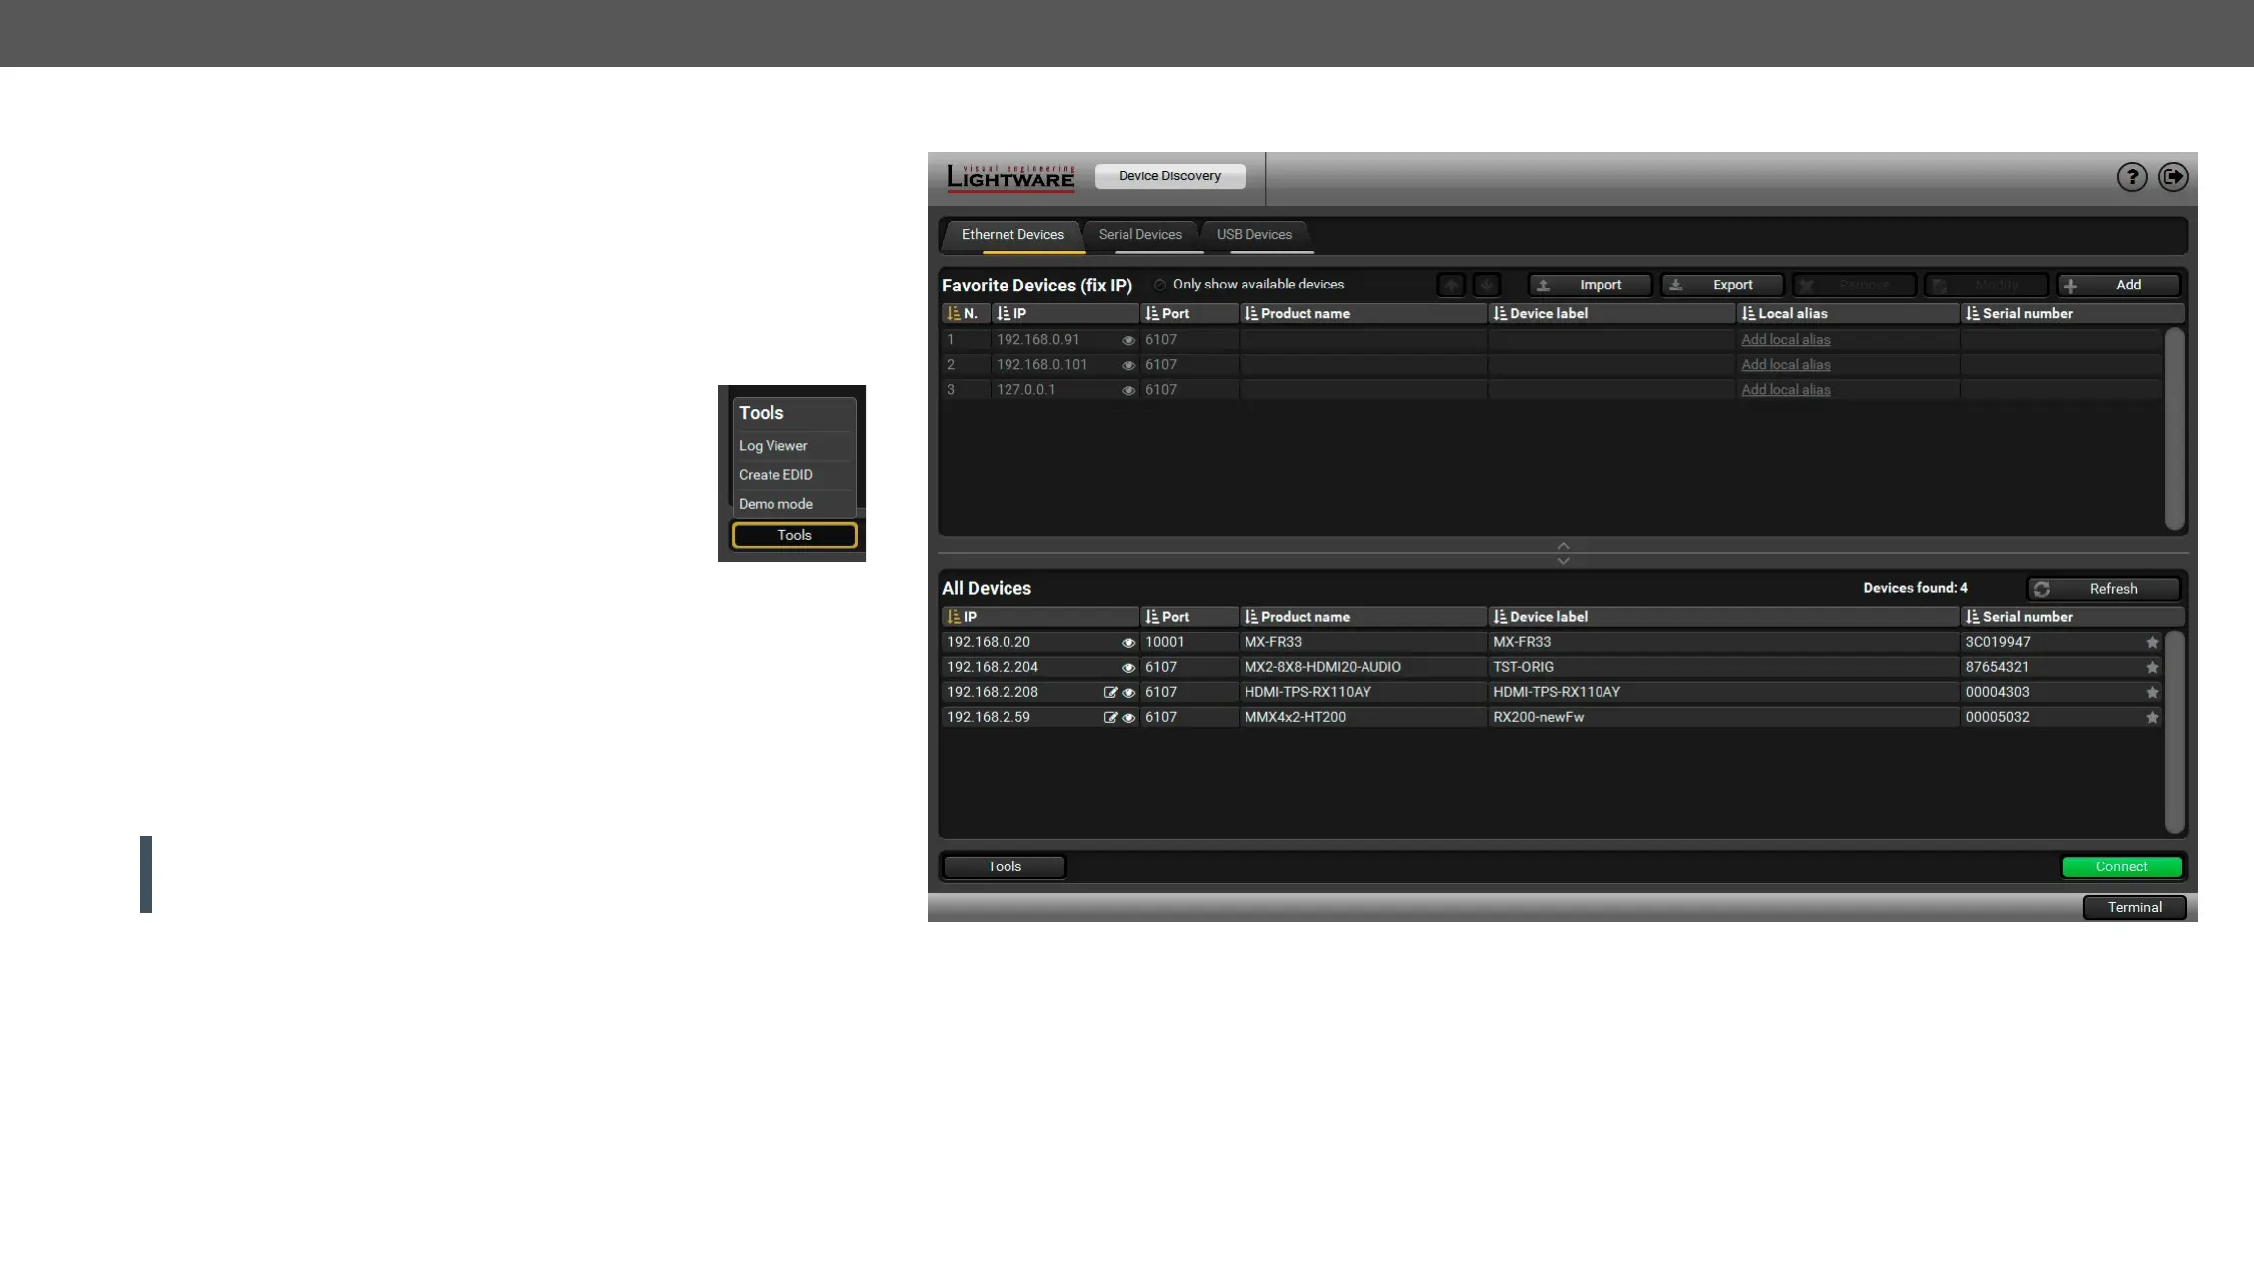The image size is (2254, 1265).
Task: Click the favorite star for RX200-newFw
Action: 2152,718
